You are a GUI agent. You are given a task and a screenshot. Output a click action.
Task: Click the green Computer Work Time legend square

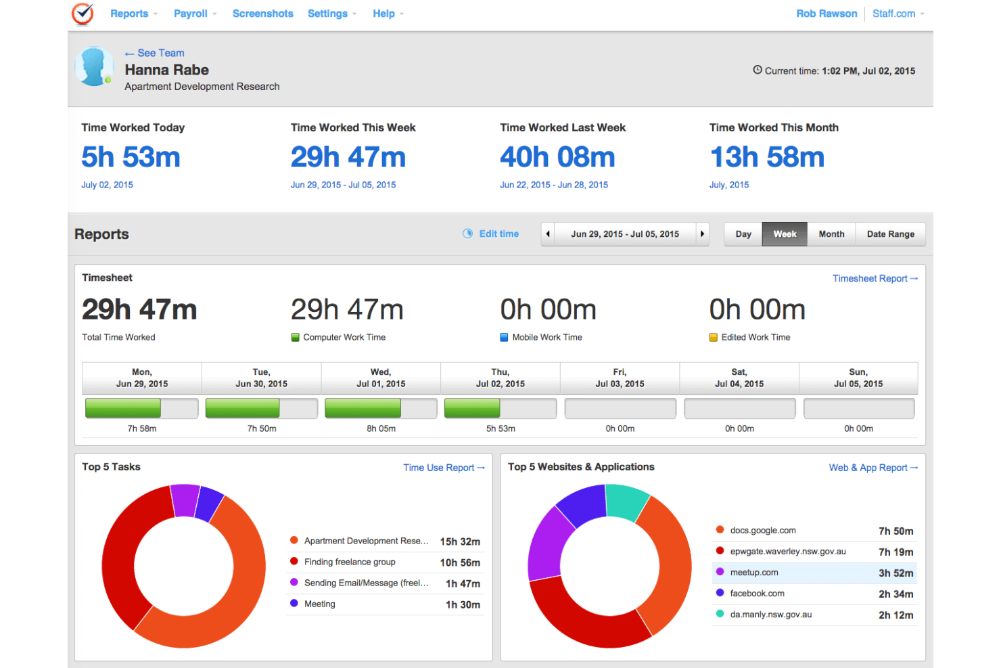click(294, 336)
